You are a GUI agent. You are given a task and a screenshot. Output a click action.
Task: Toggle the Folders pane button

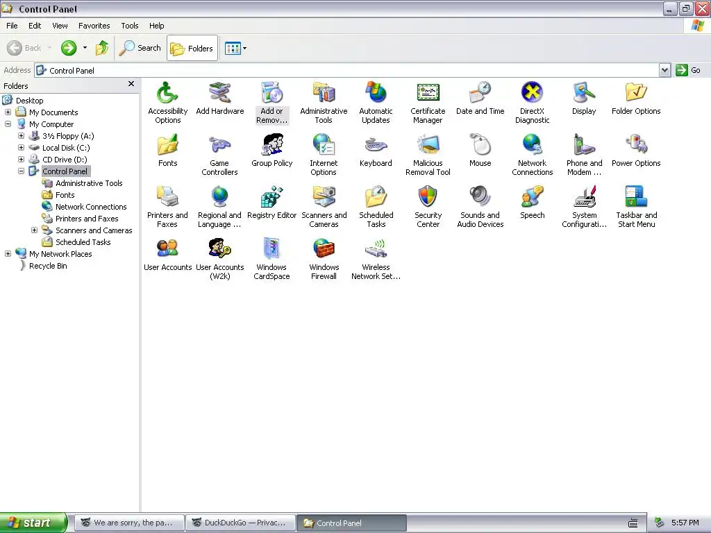[192, 48]
